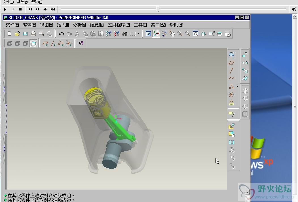The height and width of the screenshot is (202, 298).
Task: Print the current model
Action: pos(33,34)
